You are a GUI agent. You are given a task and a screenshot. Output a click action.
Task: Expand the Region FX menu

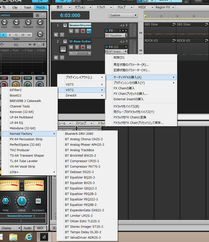pos(165,7)
